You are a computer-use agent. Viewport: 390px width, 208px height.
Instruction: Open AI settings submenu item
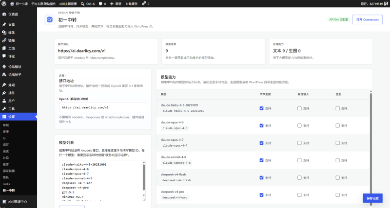pos(4,139)
